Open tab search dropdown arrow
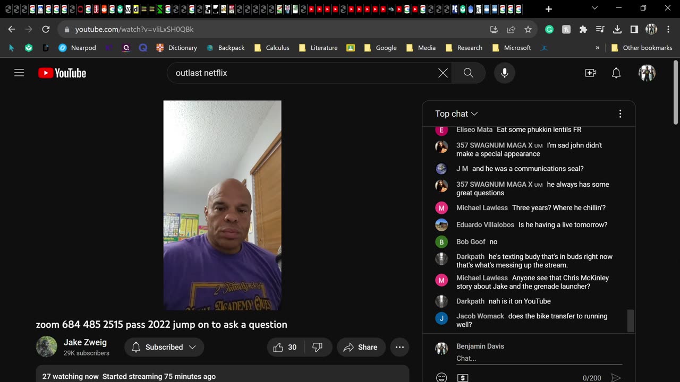 coord(594,8)
